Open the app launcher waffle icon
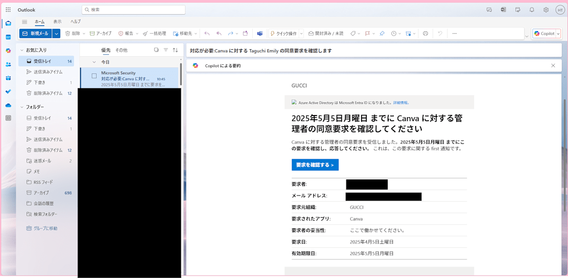Image resolution: width=568 pixels, height=278 pixels. click(8, 9)
